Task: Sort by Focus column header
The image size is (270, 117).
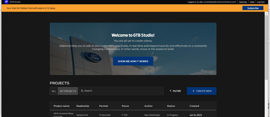Action: tap(125, 106)
